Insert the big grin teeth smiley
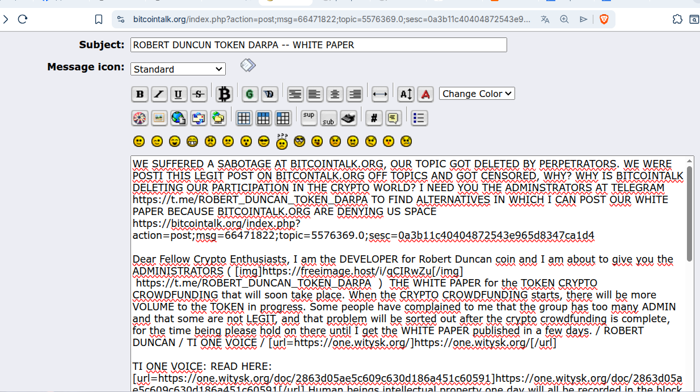This screenshot has height=392, width=700. 193,141
